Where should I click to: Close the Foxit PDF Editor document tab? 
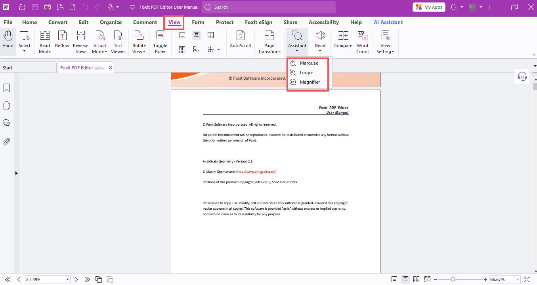(111, 68)
